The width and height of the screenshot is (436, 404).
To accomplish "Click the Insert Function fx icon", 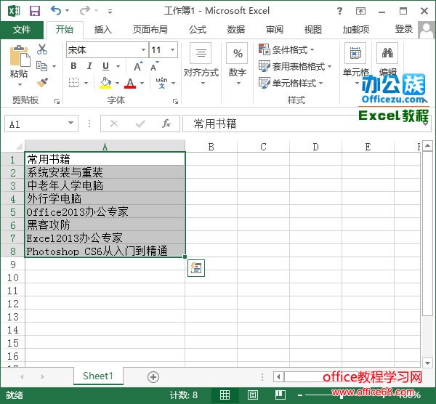I will tap(166, 124).
